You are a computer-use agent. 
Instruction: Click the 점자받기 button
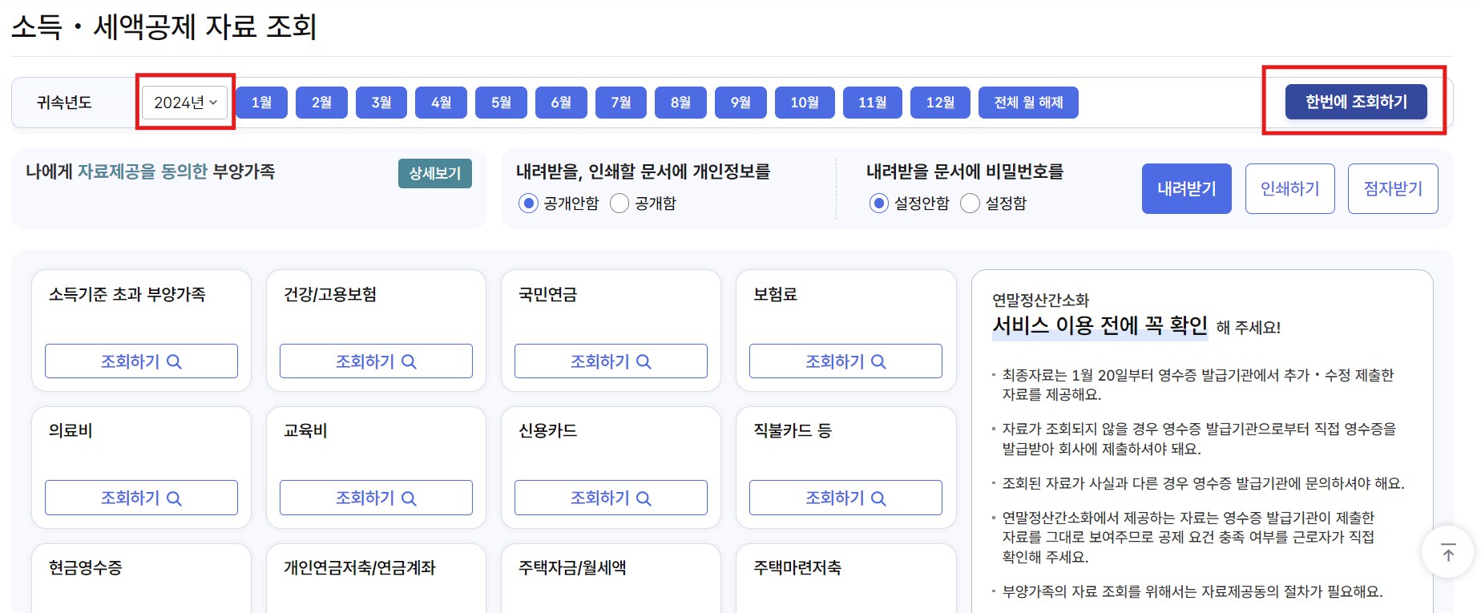pos(1393,188)
